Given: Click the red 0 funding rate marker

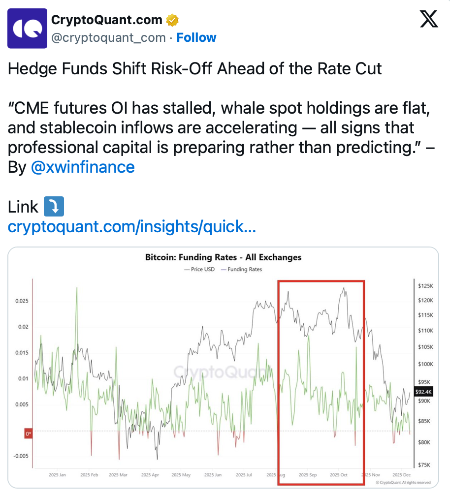Looking at the screenshot, I should coord(29,433).
